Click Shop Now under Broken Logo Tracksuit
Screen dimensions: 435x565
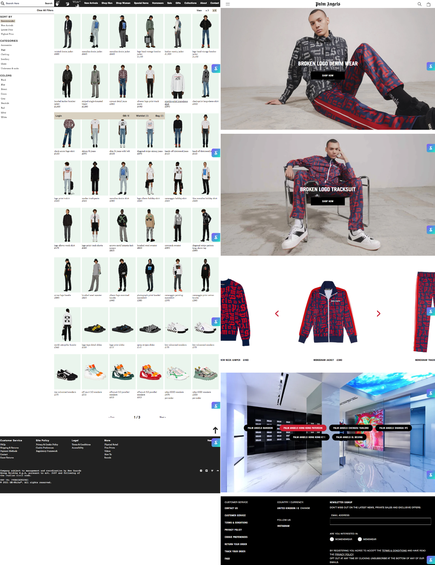328,201
